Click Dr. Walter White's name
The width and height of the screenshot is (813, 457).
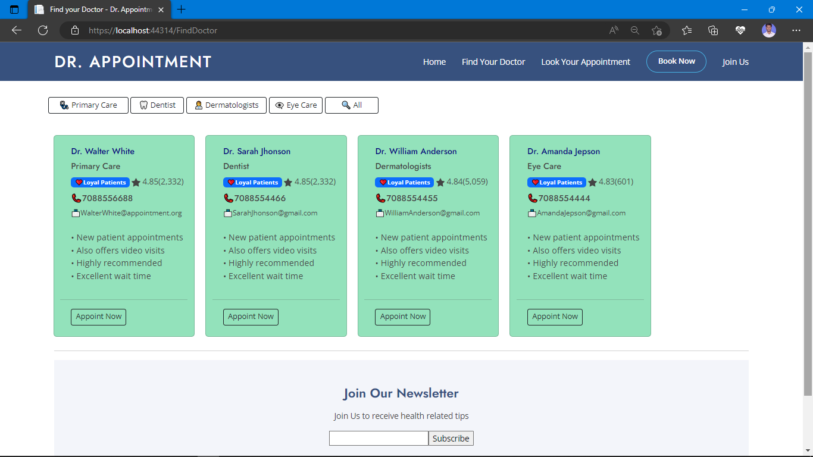(x=103, y=151)
